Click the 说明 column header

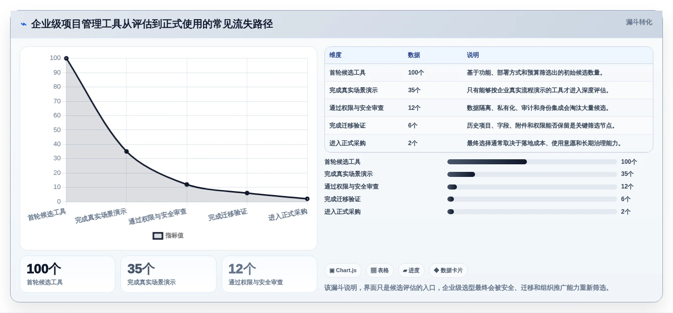click(473, 55)
